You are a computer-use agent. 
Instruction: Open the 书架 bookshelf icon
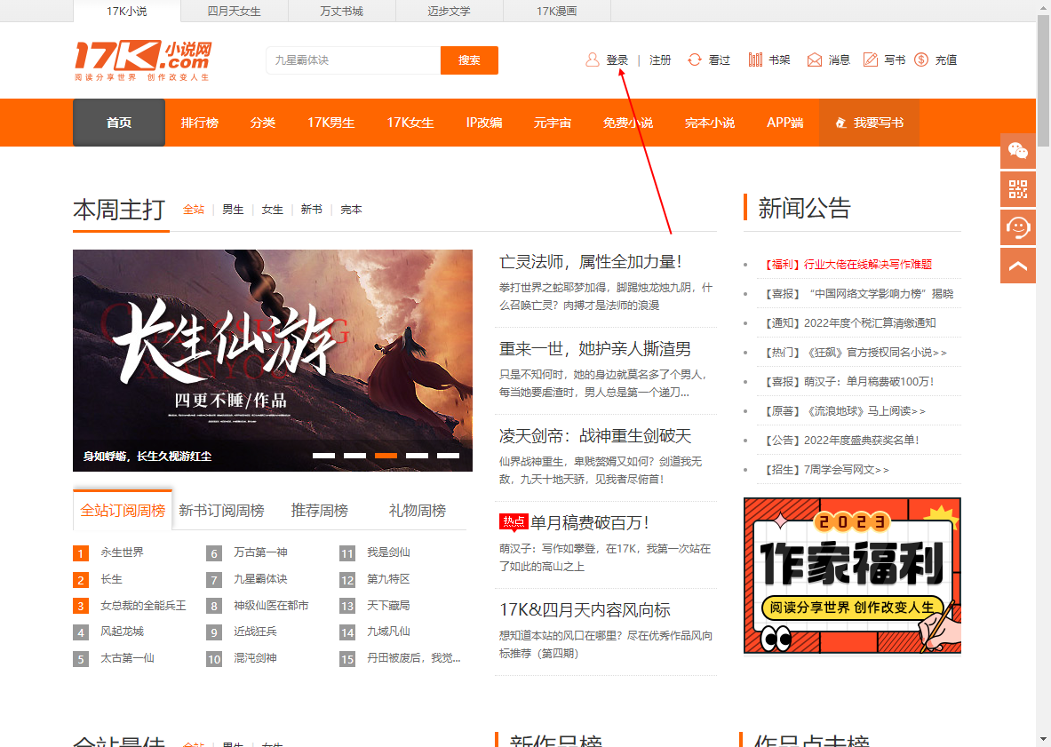755,60
